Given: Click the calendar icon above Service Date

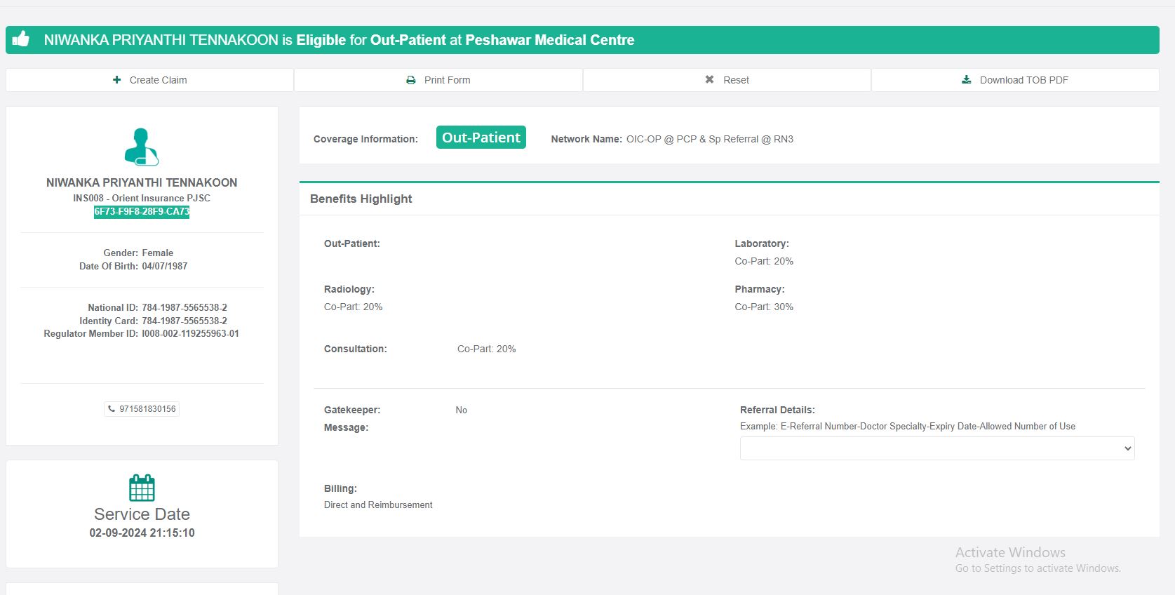Looking at the screenshot, I should tap(142, 488).
